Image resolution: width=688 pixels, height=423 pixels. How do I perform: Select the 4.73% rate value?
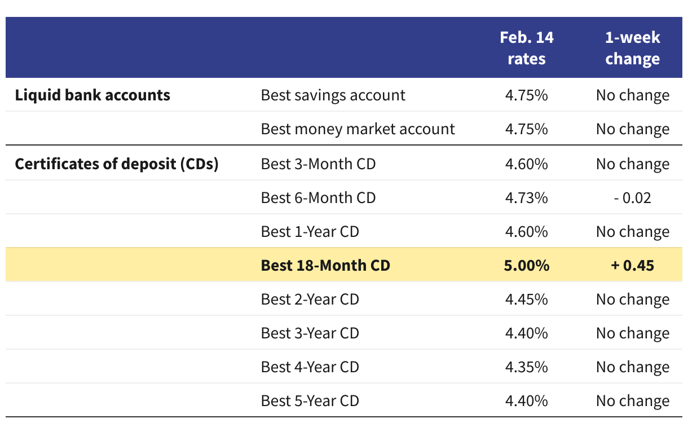point(527,198)
